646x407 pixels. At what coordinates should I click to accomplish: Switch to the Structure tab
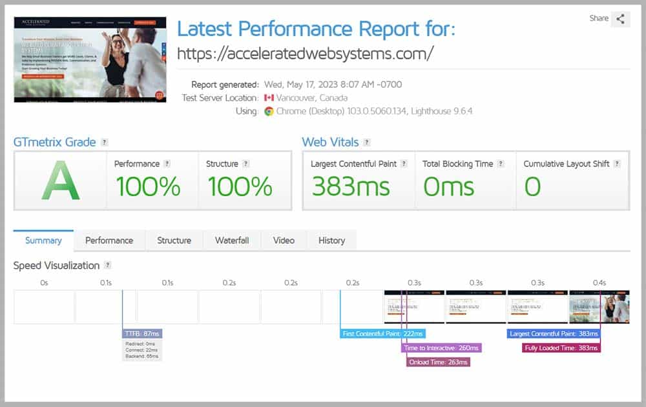pos(174,241)
